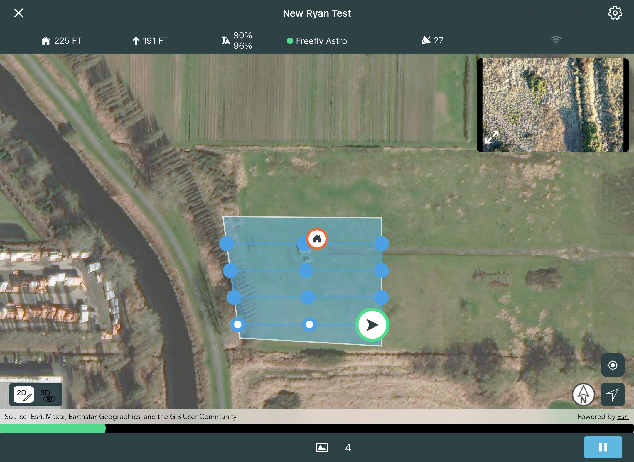Tap the home distance 225 FT icon
This screenshot has height=462, width=634.
tap(46, 40)
